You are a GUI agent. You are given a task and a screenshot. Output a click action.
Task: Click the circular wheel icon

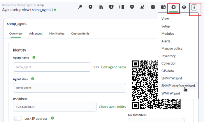pos(153,7)
